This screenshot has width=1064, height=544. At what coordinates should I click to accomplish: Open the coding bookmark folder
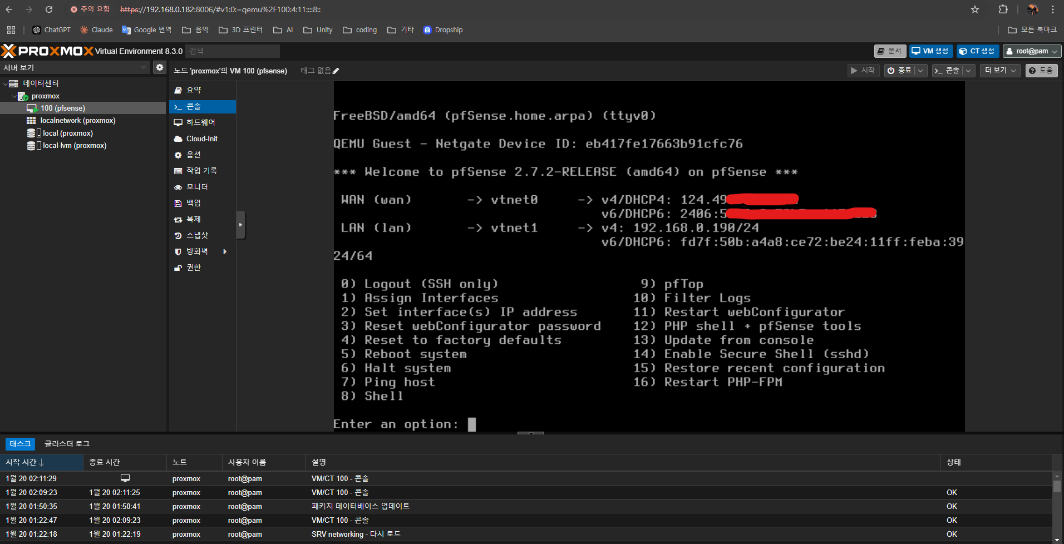[x=360, y=30]
